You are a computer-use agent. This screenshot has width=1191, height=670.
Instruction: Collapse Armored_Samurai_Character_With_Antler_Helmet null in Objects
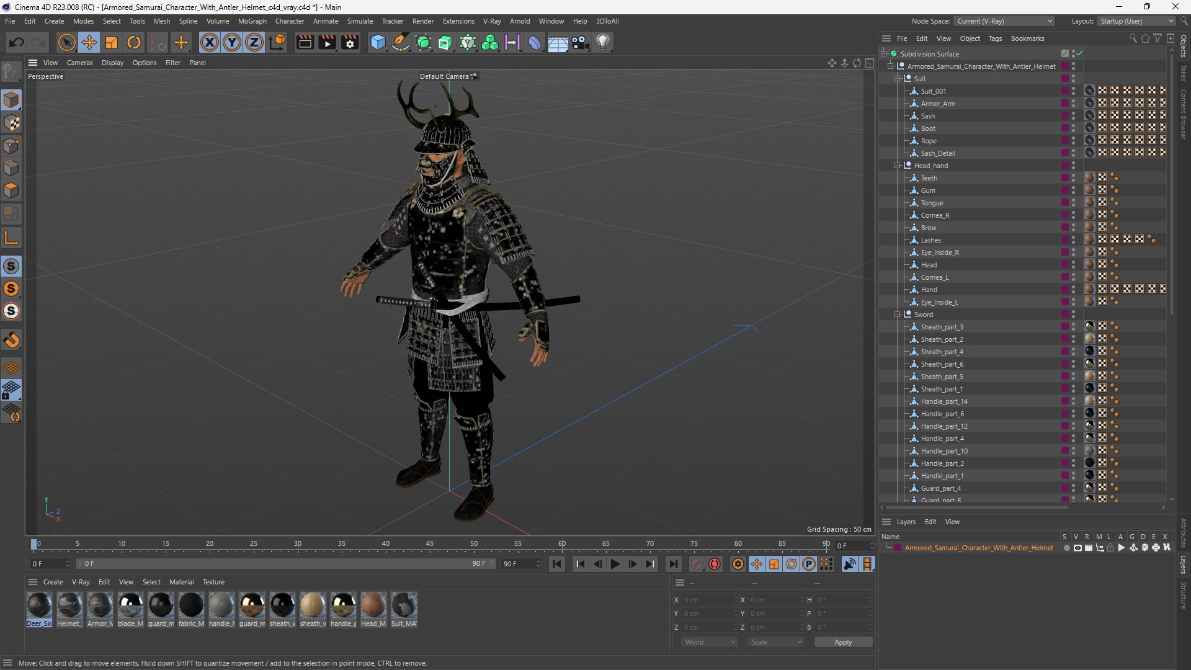pos(890,66)
